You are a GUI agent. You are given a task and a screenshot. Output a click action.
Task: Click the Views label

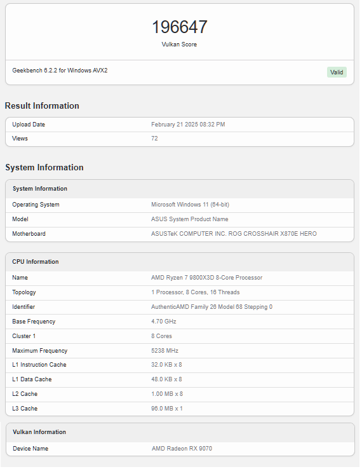[20, 138]
